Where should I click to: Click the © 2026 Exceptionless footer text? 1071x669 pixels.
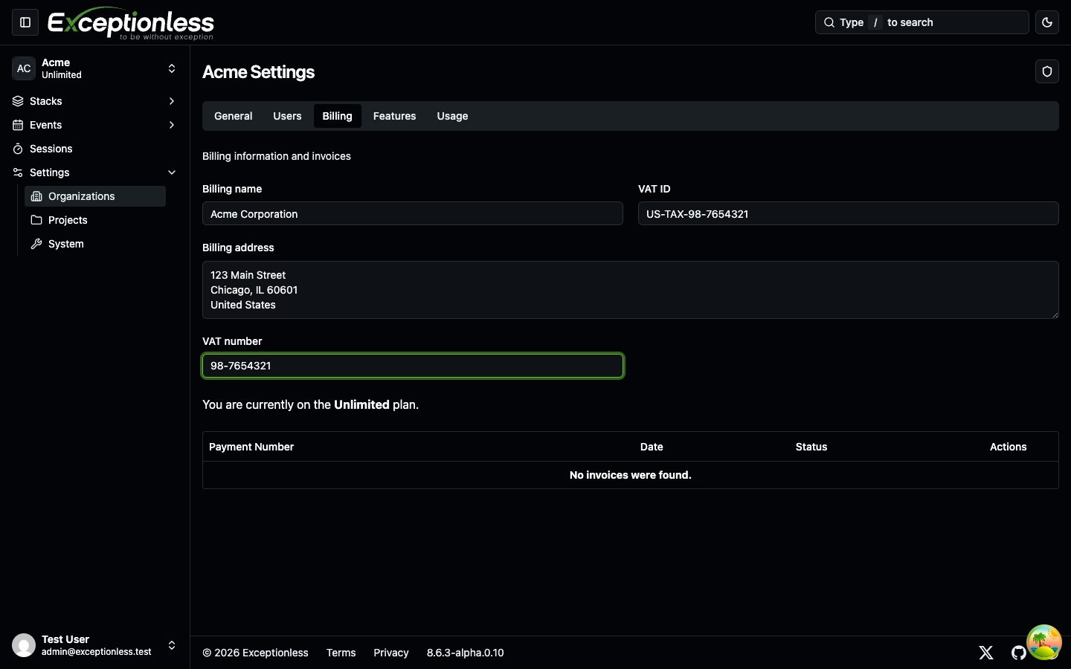pyautogui.click(x=255, y=653)
